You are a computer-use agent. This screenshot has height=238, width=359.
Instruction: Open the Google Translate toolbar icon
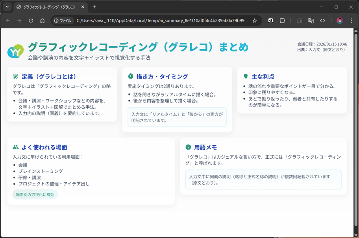click(311, 20)
